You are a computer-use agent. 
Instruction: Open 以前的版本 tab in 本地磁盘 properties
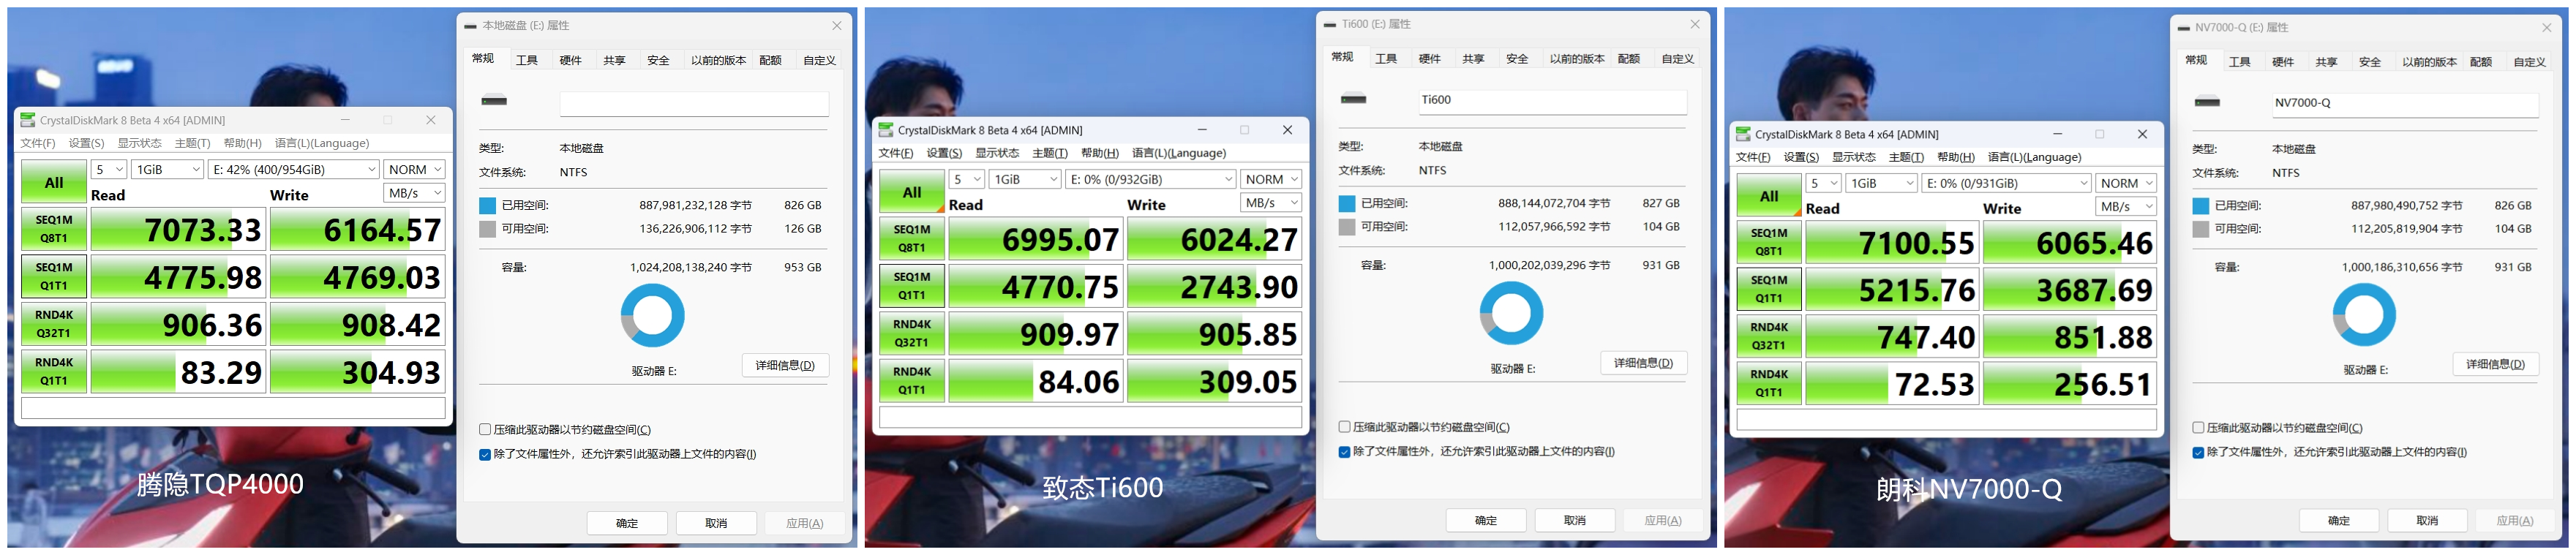pyautogui.click(x=718, y=60)
